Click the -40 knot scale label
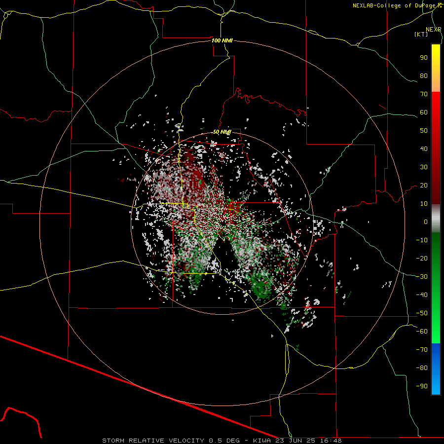Viewport: 444px width, 444px height. [x=422, y=295]
